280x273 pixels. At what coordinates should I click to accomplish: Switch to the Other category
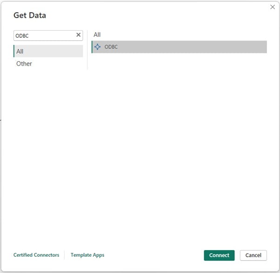(24, 64)
